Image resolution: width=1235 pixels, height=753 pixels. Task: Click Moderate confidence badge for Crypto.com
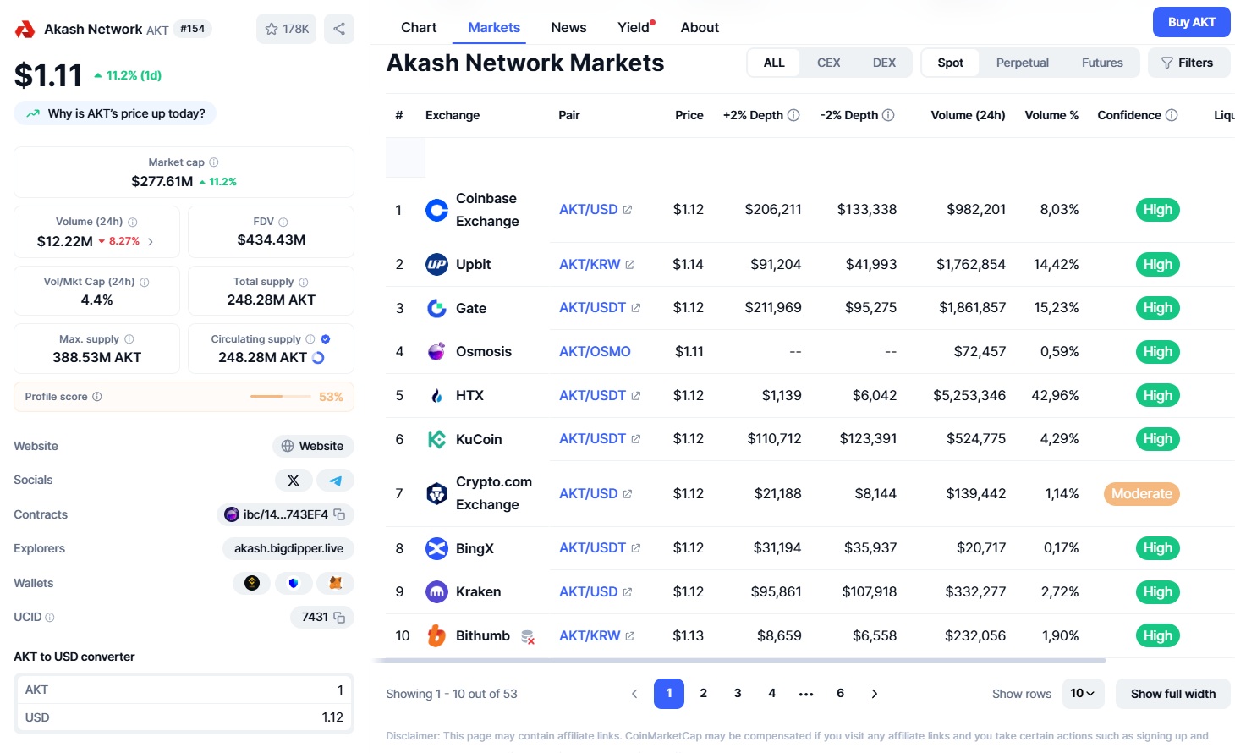(1141, 494)
